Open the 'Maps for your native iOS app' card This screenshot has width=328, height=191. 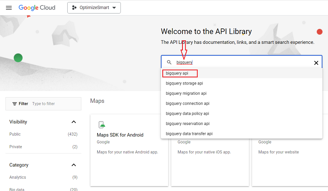point(210,162)
